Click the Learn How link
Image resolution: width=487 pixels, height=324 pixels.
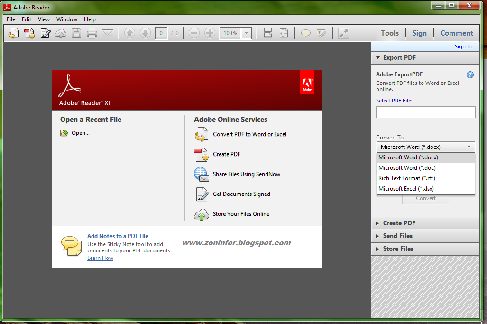click(100, 258)
